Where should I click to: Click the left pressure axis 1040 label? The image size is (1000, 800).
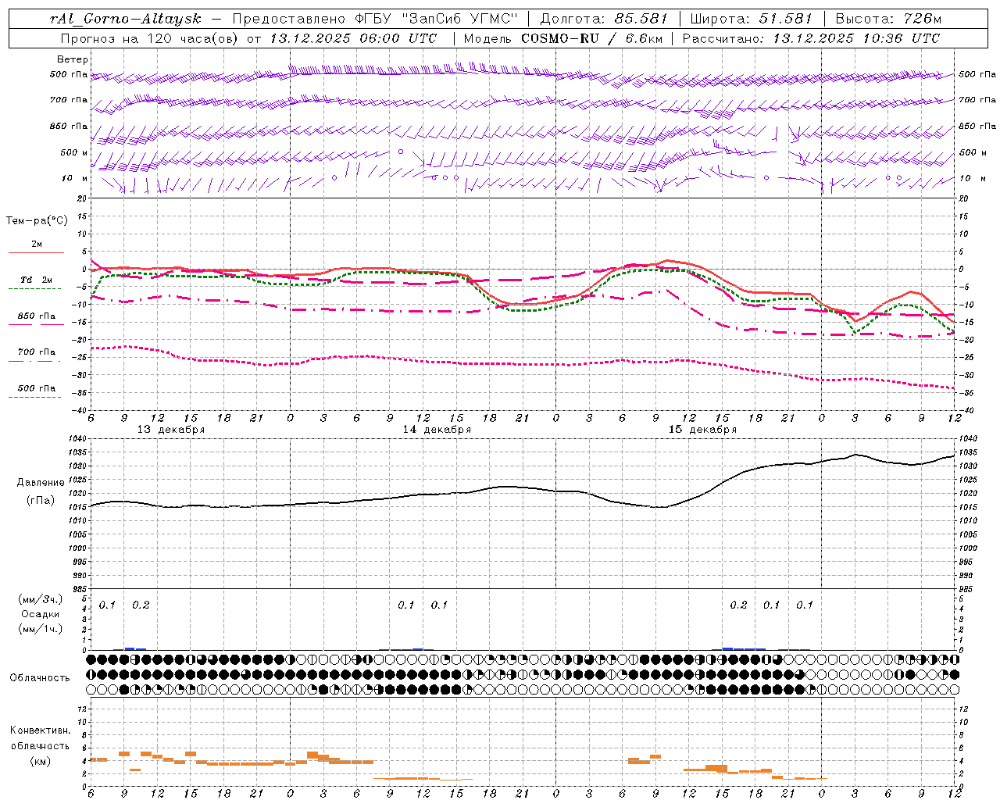point(78,438)
